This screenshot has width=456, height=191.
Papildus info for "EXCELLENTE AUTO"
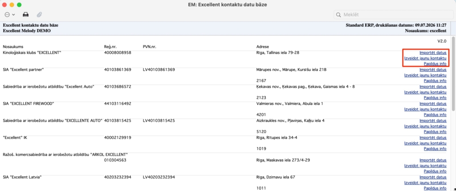coord(435,131)
